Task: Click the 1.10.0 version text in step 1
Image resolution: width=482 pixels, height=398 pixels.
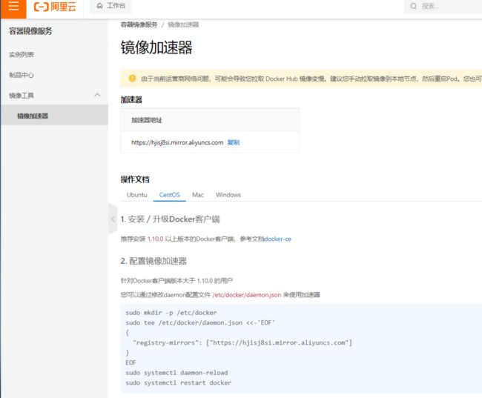Action: (155, 239)
